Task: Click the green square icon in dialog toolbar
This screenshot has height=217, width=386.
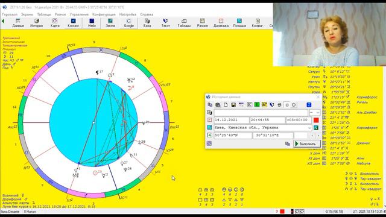Action: (257, 105)
